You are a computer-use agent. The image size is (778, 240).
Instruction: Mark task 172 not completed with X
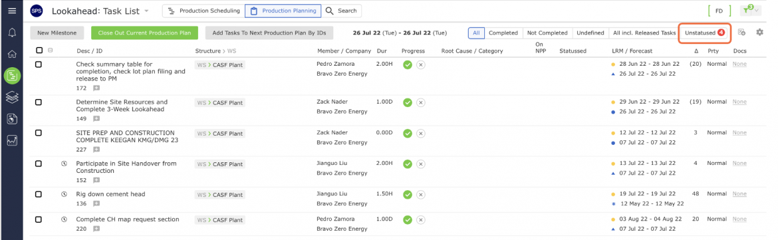click(x=420, y=65)
